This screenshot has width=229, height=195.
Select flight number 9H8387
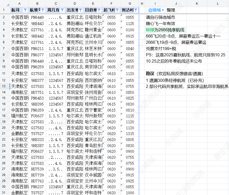pos(37,145)
